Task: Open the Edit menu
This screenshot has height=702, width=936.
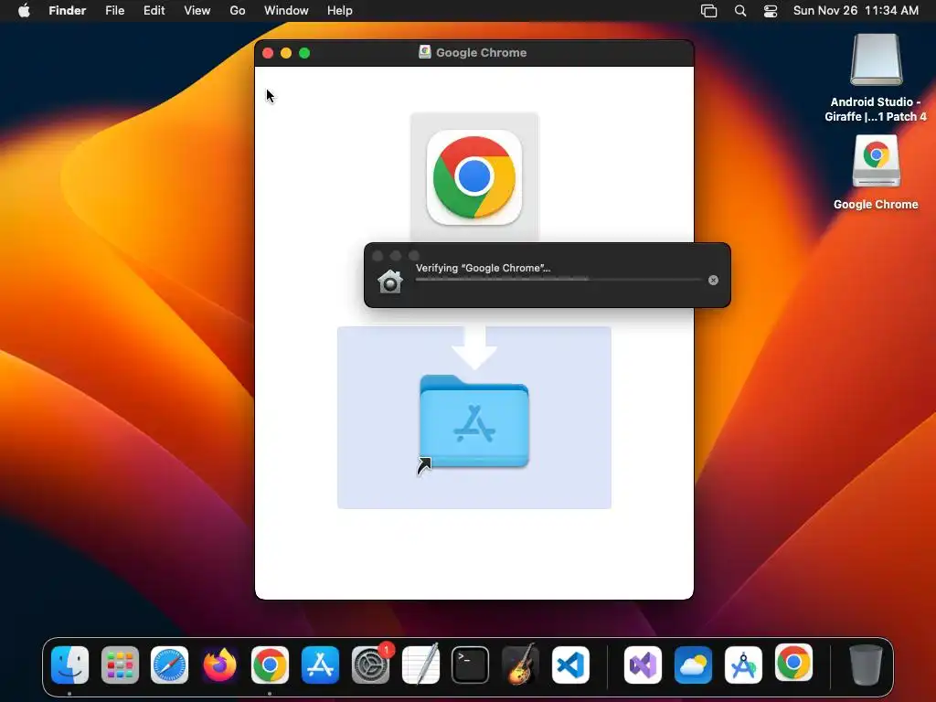Action: (x=154, y=11)
